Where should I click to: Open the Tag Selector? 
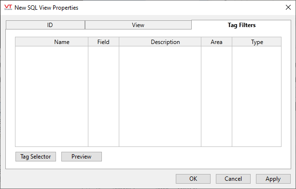click(36, 157)
